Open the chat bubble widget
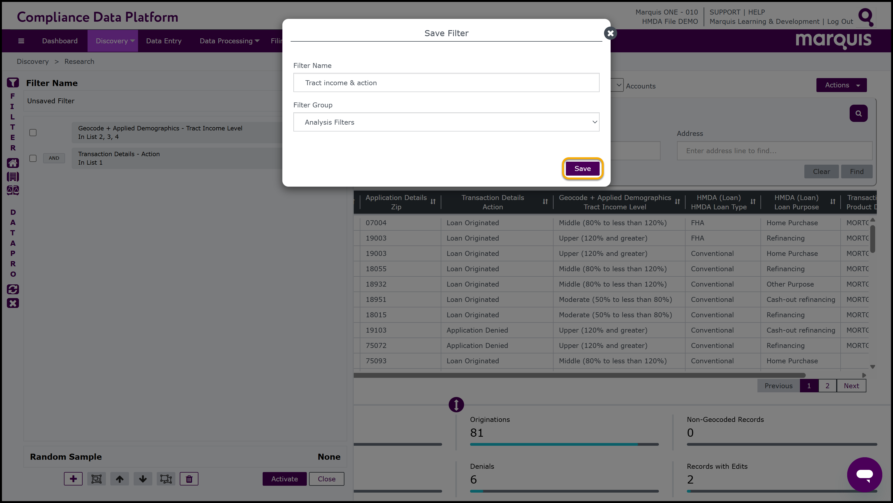The image size is (893, 503). pyautogui.click(x=864, y=474)
